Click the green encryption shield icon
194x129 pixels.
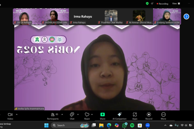[147, 4]
